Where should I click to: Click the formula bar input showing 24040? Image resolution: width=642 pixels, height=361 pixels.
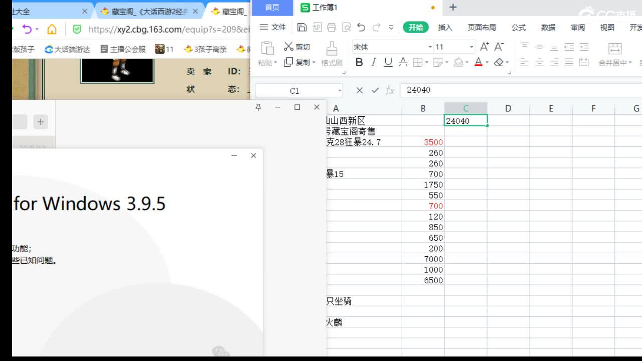[521, 90]
